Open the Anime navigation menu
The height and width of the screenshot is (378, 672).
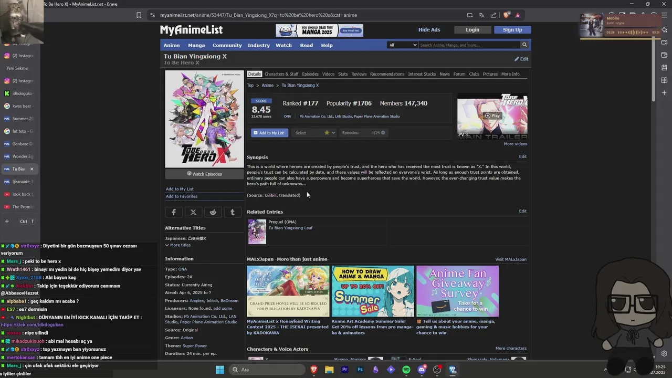[x=172, y=45]
